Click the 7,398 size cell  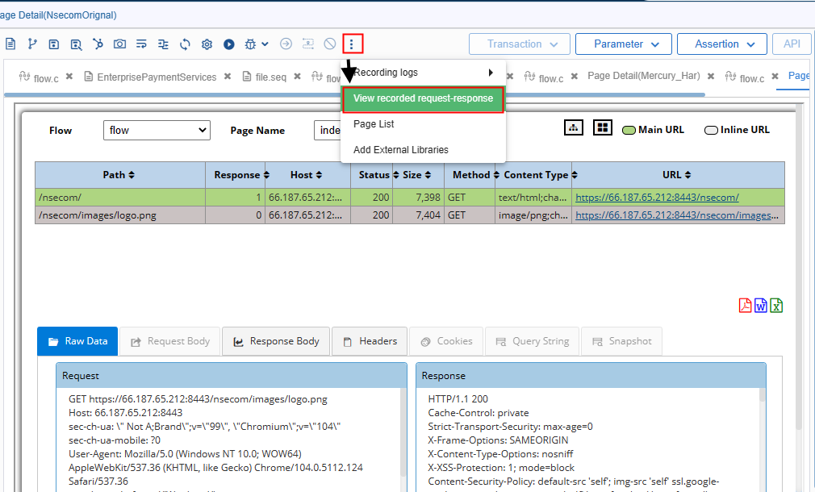point(419,198)
